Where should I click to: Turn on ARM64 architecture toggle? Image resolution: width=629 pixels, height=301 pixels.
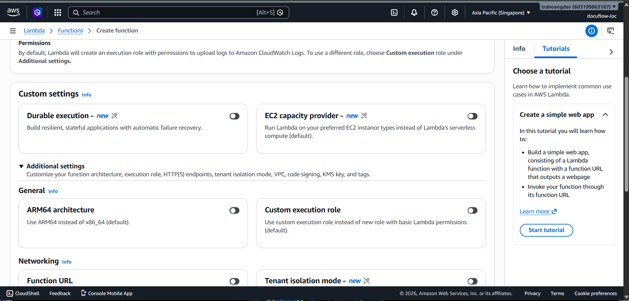pyautogui.click(x=234, y=210)
